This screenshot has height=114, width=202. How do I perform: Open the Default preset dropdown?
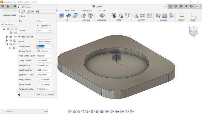pyautogui.click(x=44, y=41)
